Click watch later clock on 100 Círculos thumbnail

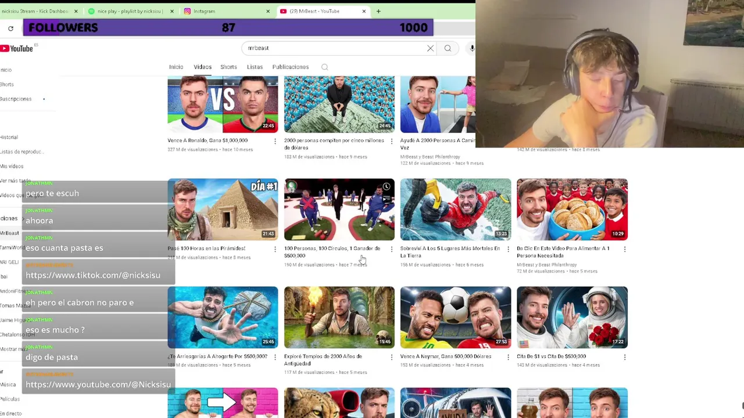[x=387, y=187]
